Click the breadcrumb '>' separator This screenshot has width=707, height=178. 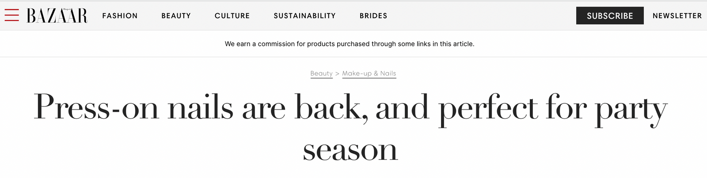337,74
